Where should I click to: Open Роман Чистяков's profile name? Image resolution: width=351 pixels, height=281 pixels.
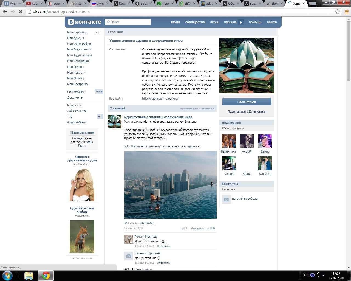coord(146,237)
